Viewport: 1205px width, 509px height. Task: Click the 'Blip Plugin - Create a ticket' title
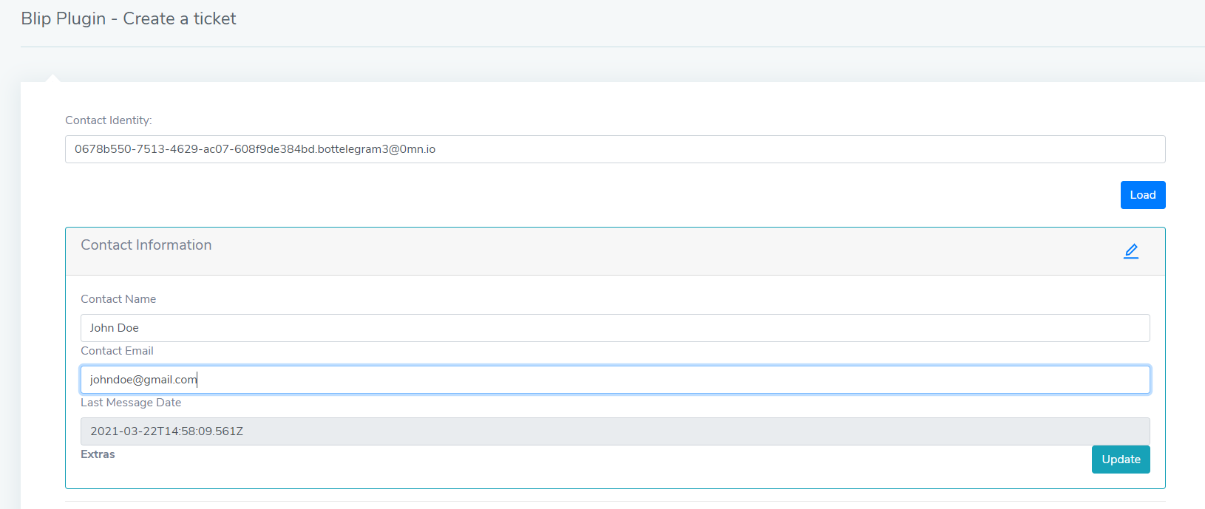click(129, 18)
